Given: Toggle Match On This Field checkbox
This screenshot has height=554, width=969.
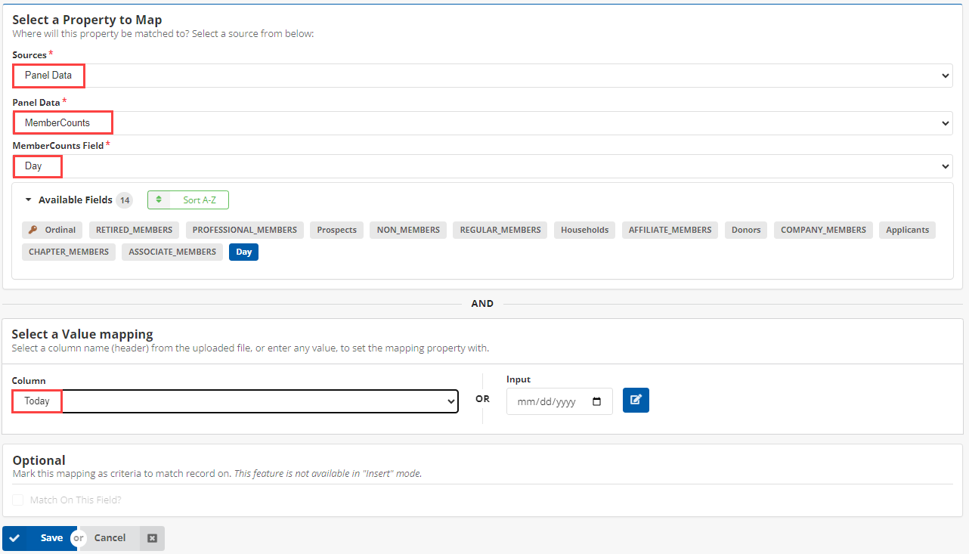Looking at the screenshot, I should coord(18,500).
